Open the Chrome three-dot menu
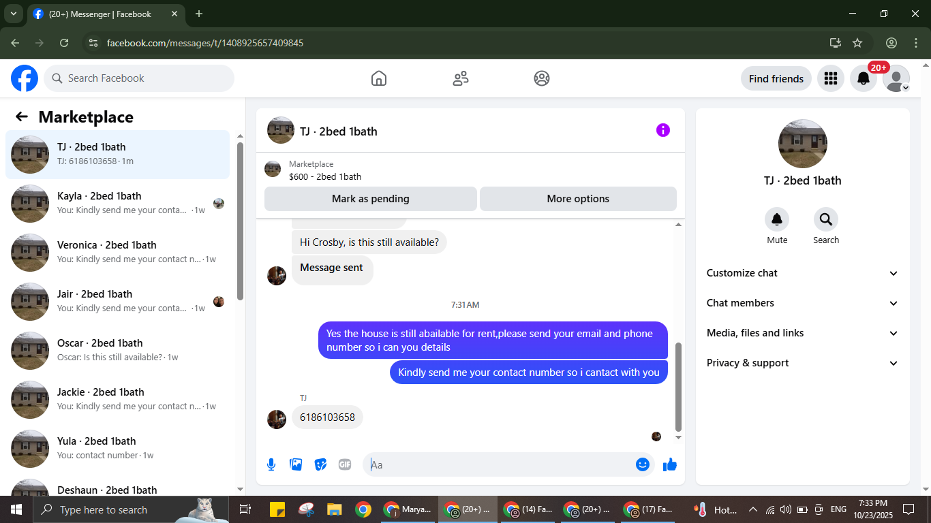 pos(916,43)
